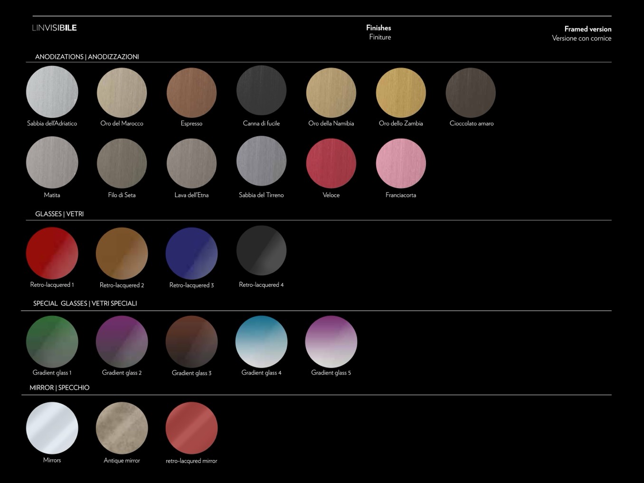Image resolution: width=644 pixels, height=483 pixels.
Task: Select the pink Franciacorta swatch
Action: 401,163
